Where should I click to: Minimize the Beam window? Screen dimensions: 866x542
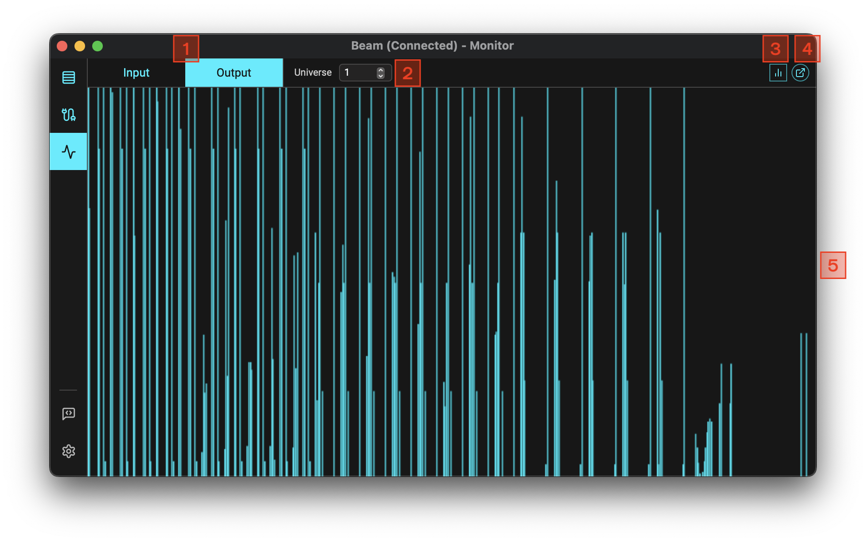click(80, 46)
